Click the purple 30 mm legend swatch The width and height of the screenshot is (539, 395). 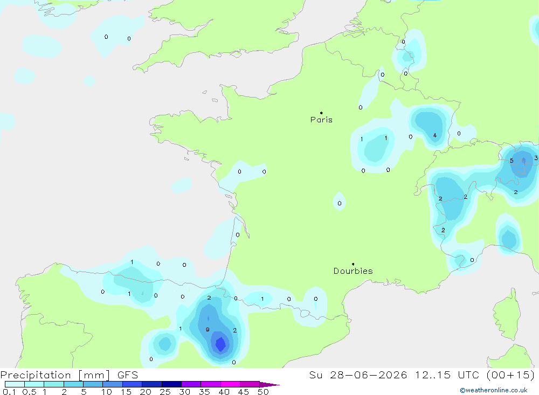point(191,384)
